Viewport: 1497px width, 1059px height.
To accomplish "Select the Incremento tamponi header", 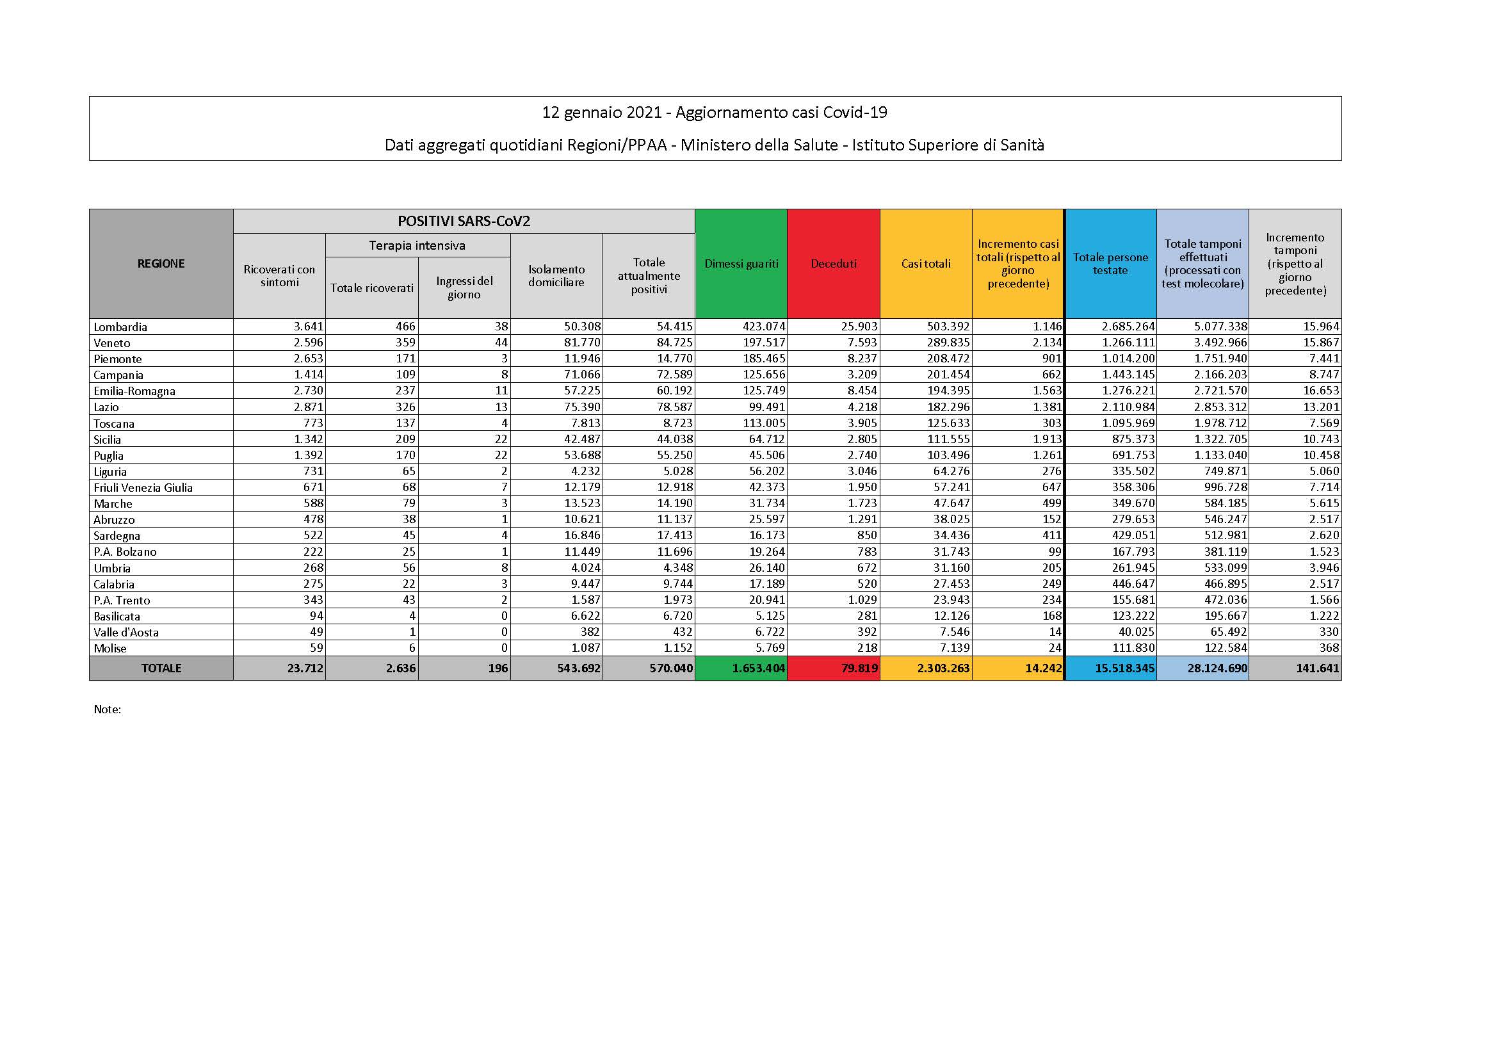I will click(x=1295, y=263).
